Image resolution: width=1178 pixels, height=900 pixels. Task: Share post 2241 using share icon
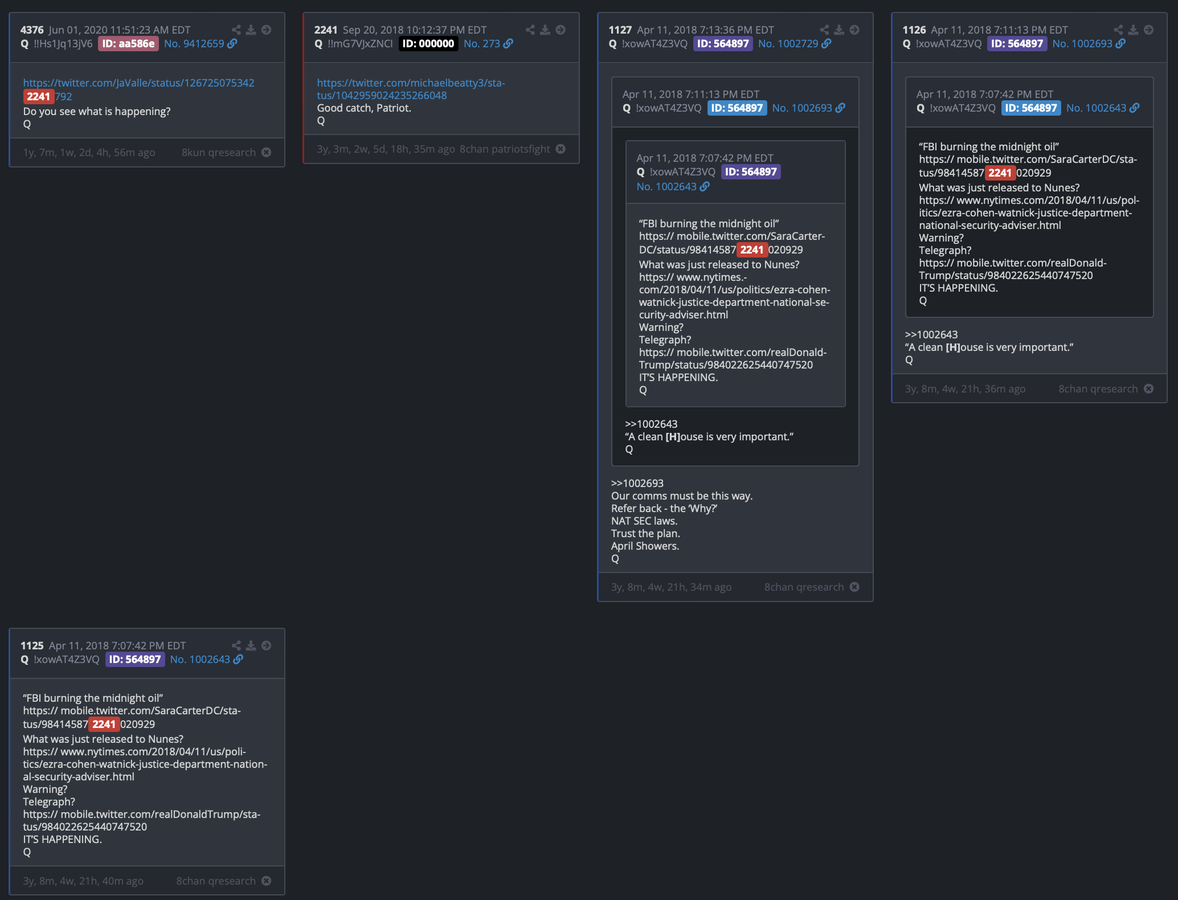(530, 30)
